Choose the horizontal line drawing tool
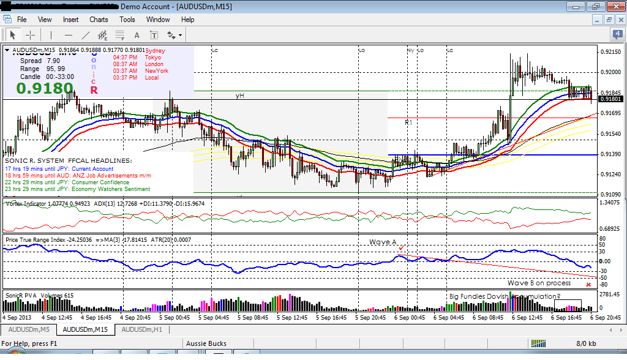627x360 pixels. point(69,35)
